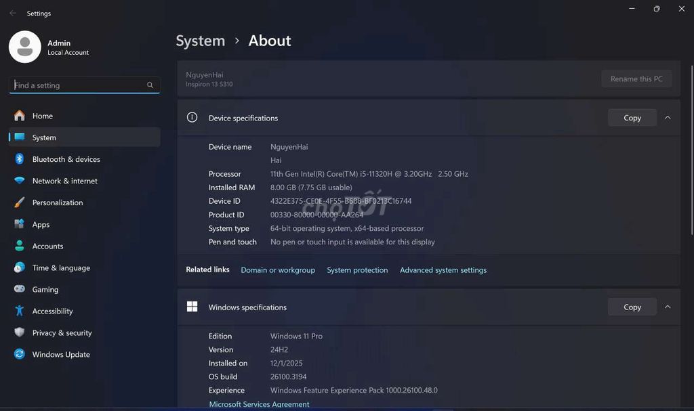Viewport: 694px width, 411px height.
Task: Click the Installed RAM value 8.00 GB
Action: point(311,187)
